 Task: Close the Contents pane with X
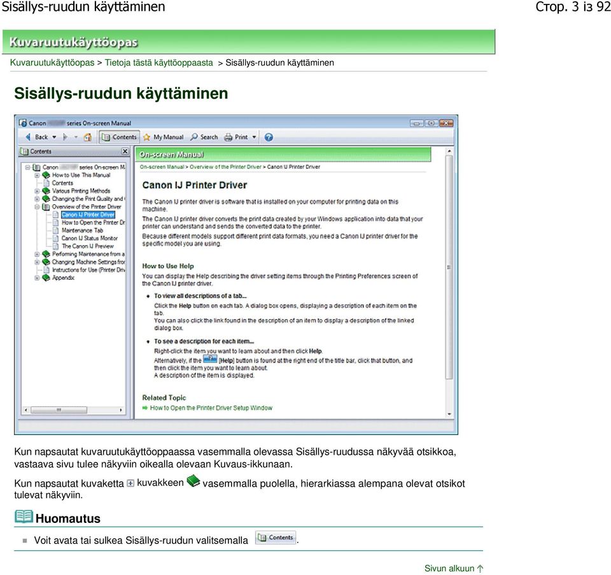pyautogui.click(x=125, y=151)
